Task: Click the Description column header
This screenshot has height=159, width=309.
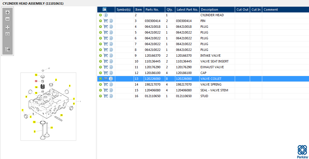Action: [217, 10]
